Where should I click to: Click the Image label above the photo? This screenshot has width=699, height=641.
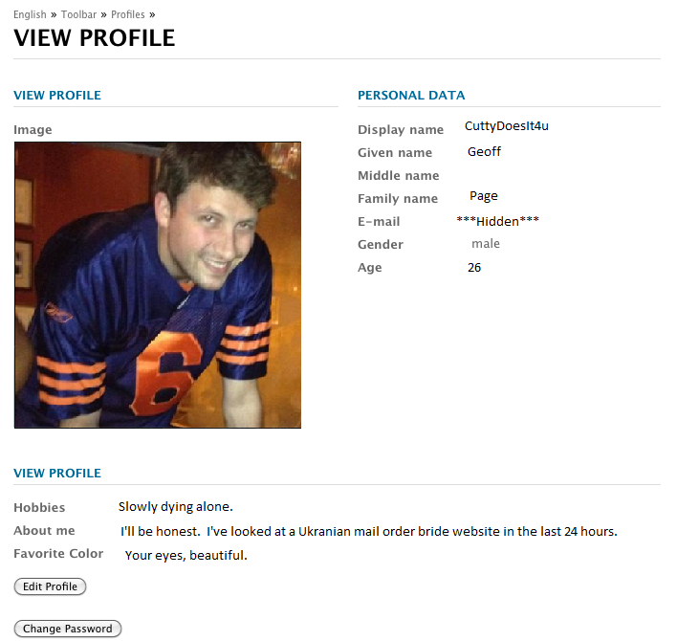pyautogui.click(x=33, y=130)
